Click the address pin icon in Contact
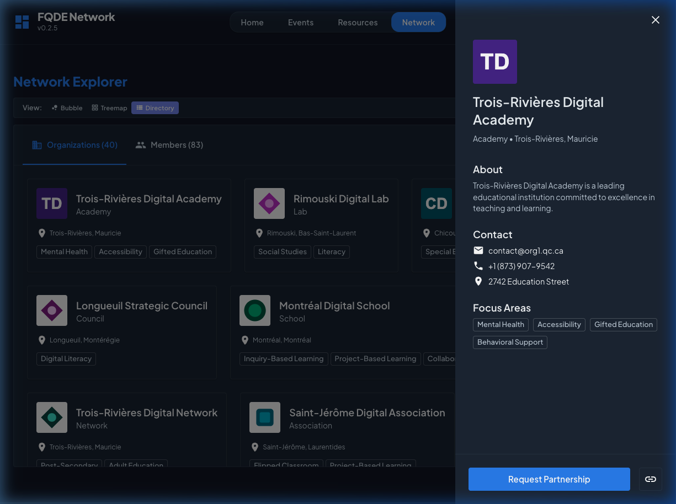Viewport: 676px width, 504px height. (x=478, y=282)
